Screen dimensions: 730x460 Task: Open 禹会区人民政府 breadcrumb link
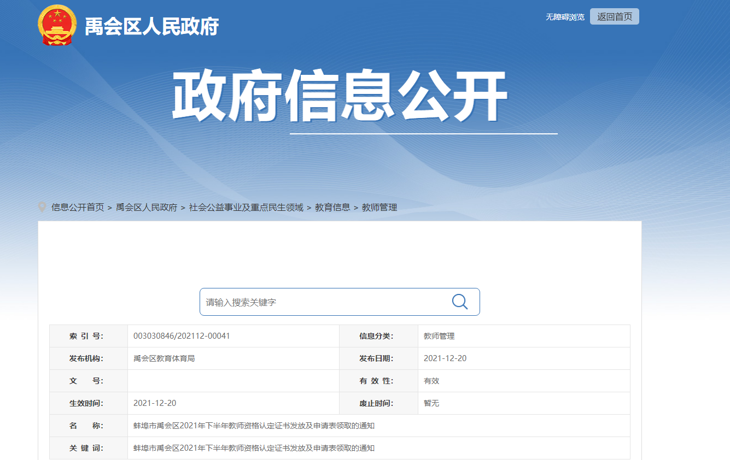tap(147, 208)
